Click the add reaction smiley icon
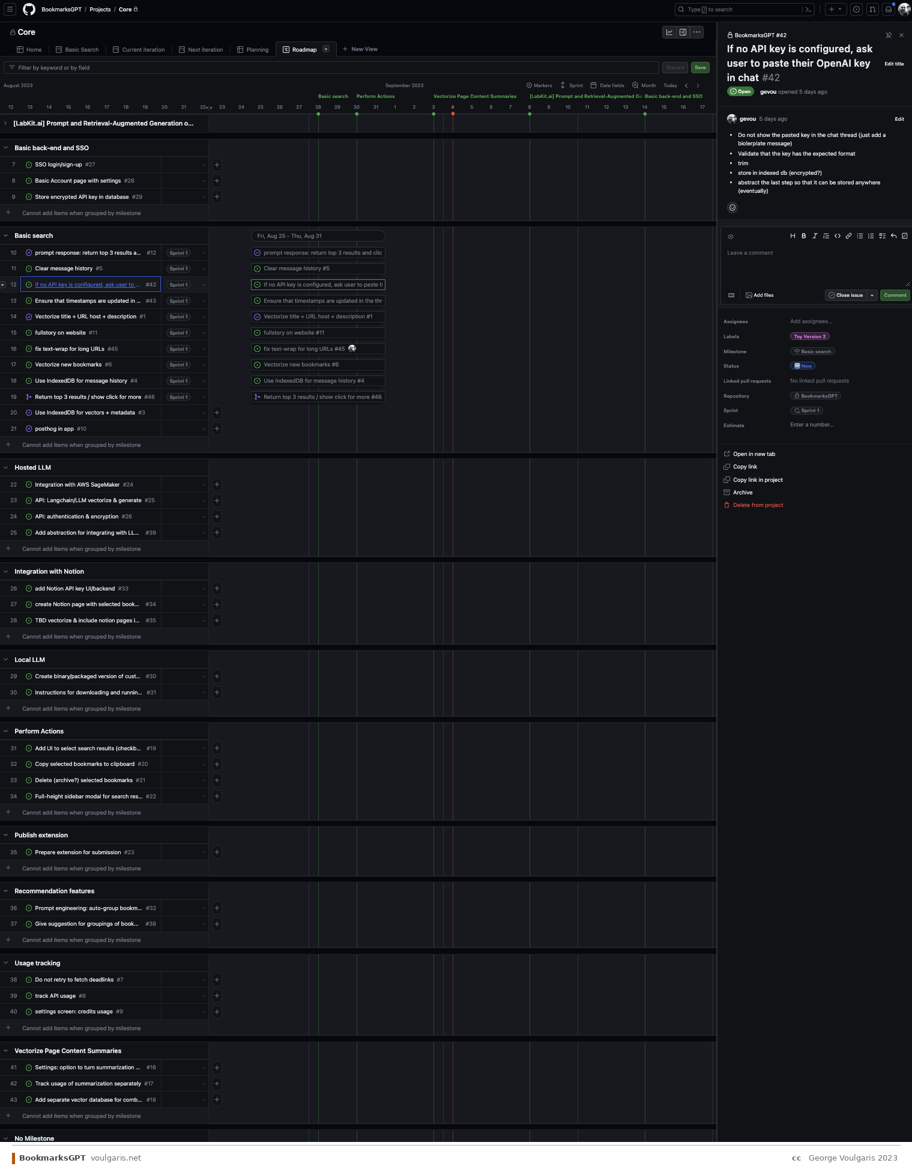912x1172 pixels. 732,208
